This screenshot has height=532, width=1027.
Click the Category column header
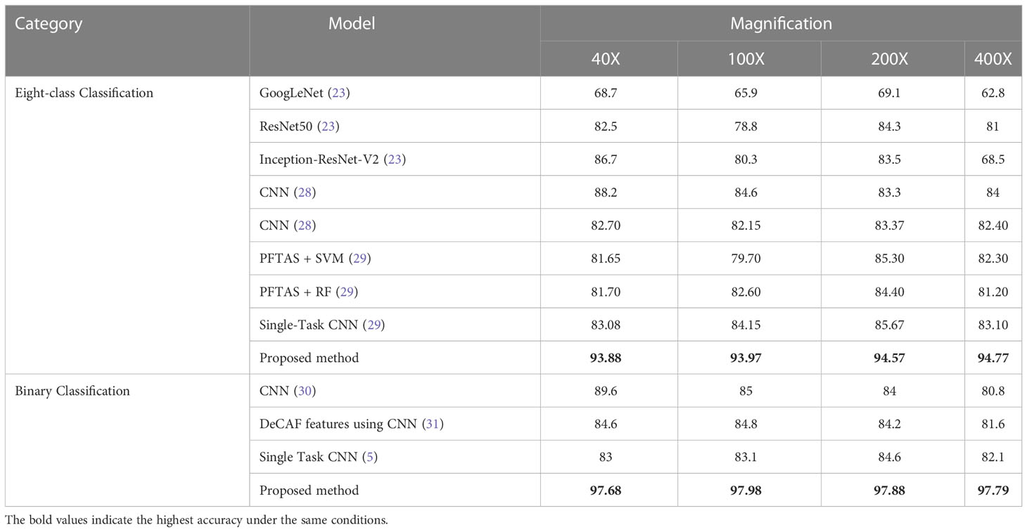tap(49, 24)
